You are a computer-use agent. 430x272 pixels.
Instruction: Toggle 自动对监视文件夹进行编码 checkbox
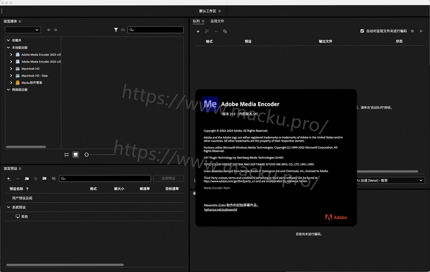(x=362, y=31)
